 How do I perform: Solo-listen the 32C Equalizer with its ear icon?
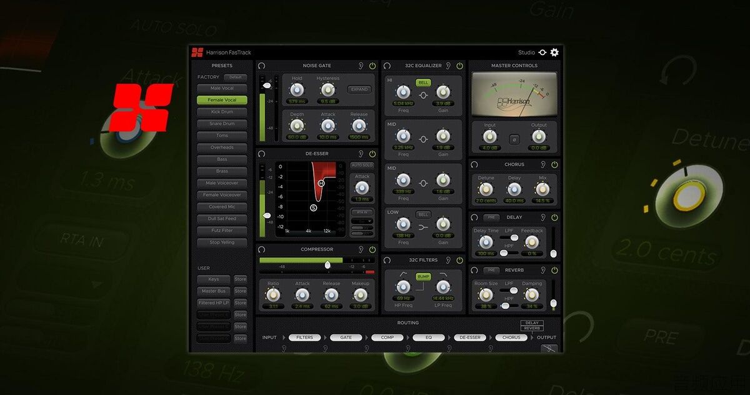(448, 66)
